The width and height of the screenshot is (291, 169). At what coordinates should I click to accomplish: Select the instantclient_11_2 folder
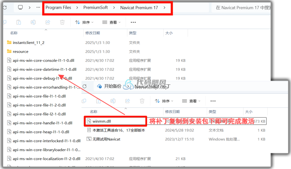(x=28, y=42)
